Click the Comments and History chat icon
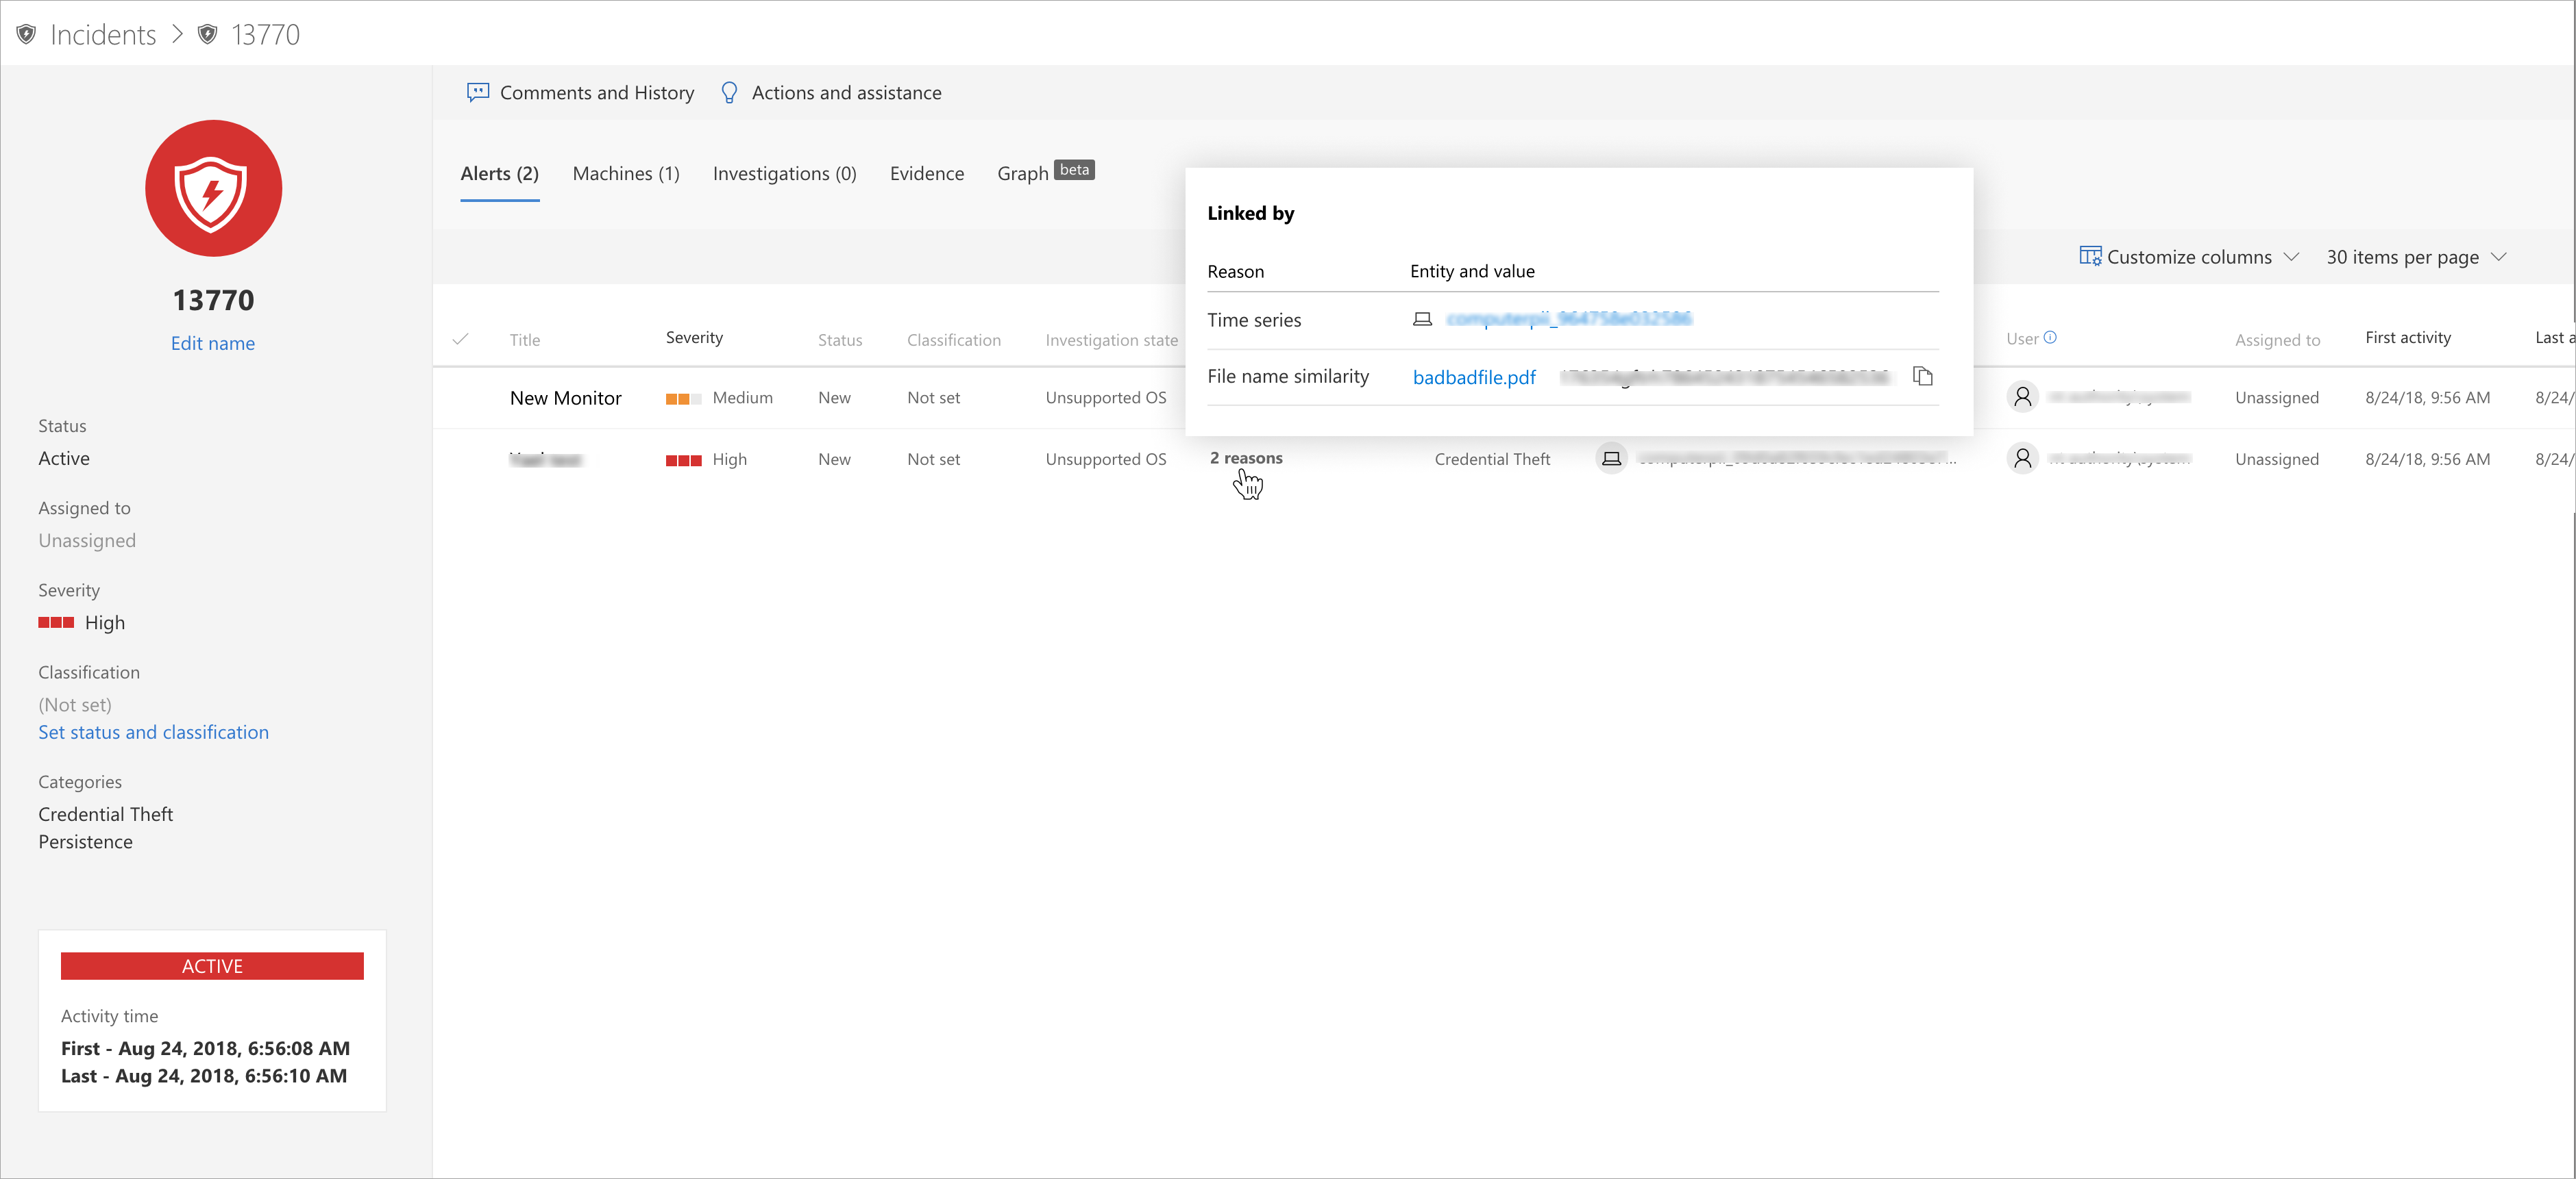Screen dimensions: 2576x1179 coord(478,93)
